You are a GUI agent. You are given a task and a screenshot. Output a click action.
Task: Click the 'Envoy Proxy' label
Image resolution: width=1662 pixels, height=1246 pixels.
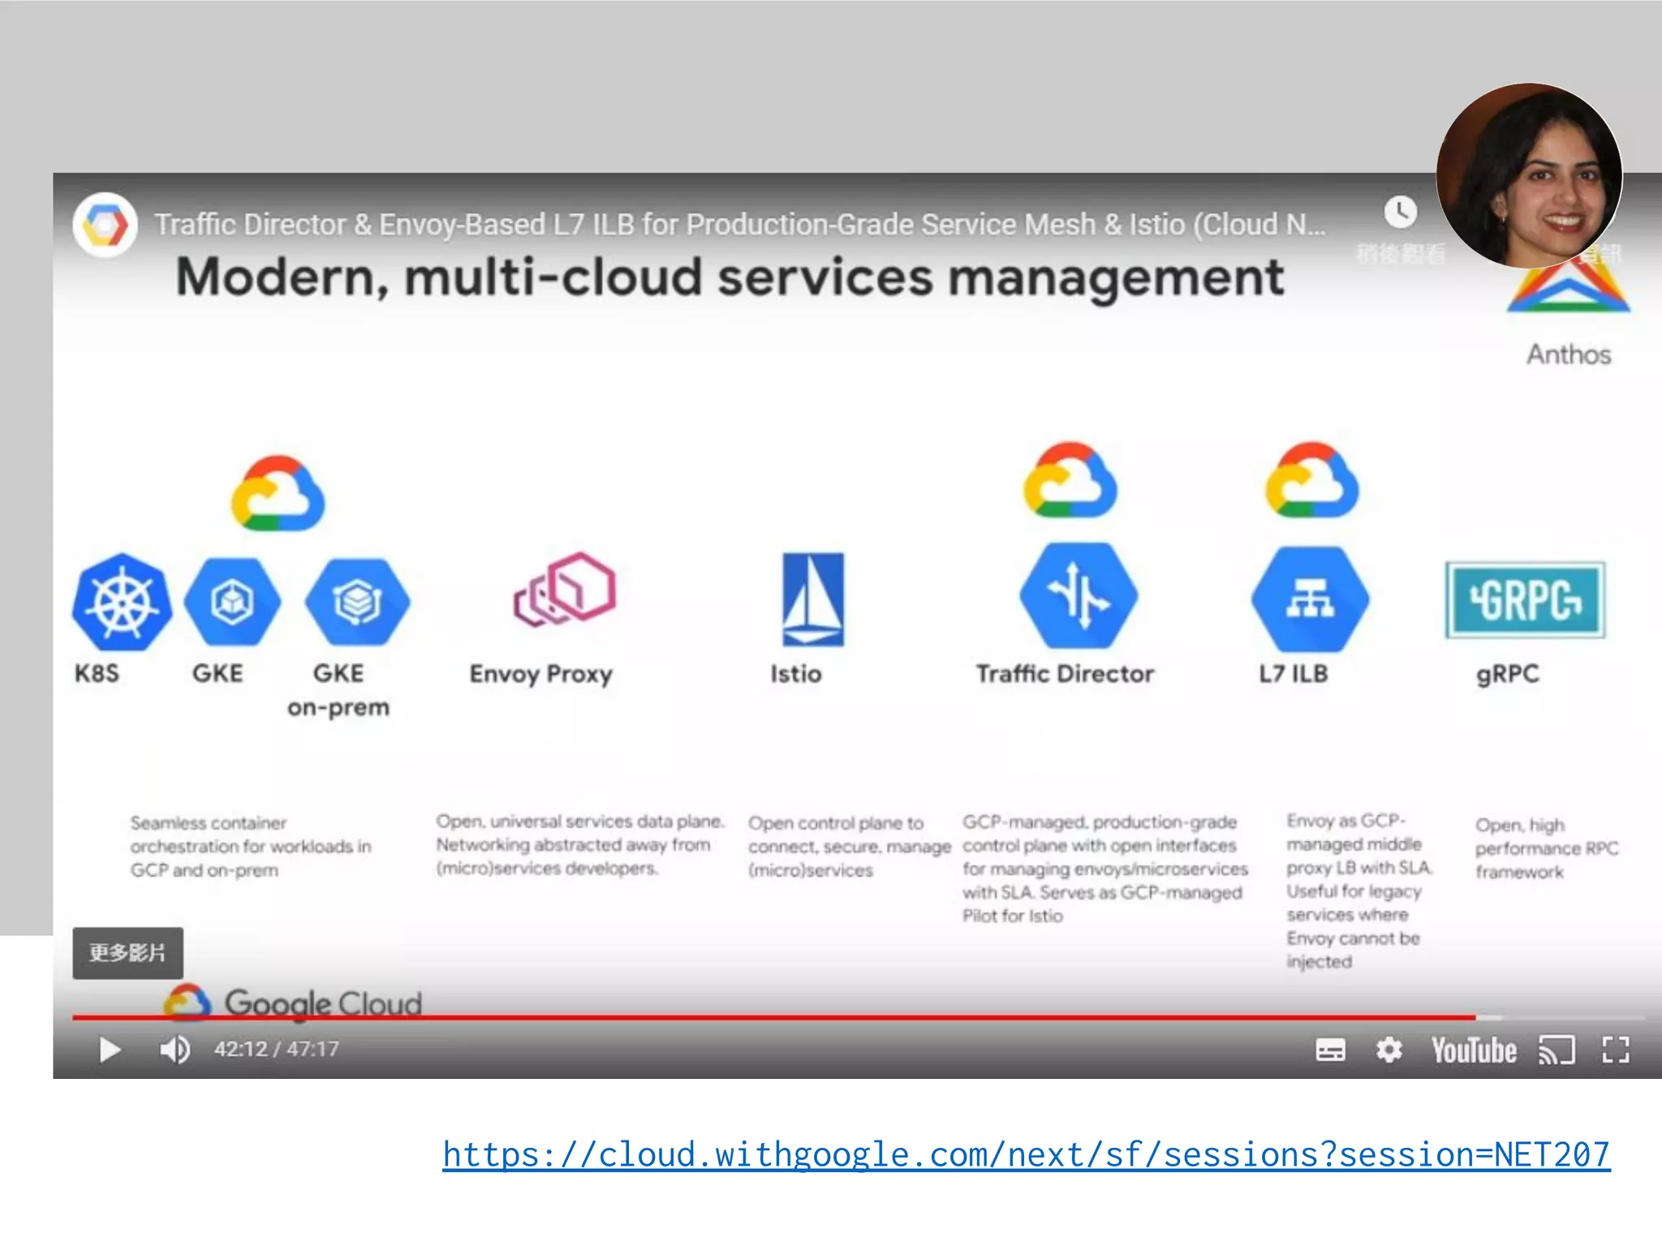(541, 674)
